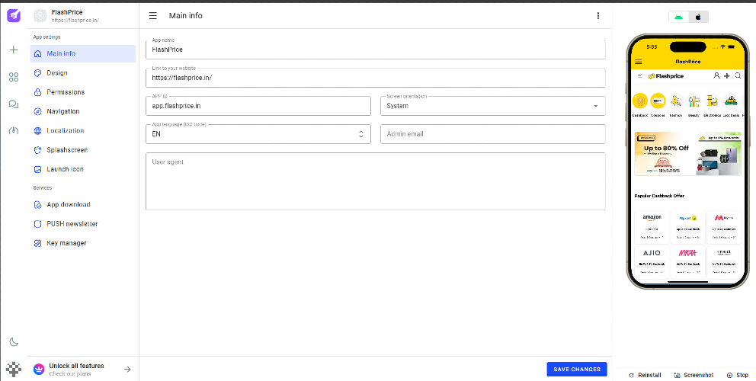The width and height of the screenshot is (756, 381).
Task: Open Design settings
Action: click(83, 73)
